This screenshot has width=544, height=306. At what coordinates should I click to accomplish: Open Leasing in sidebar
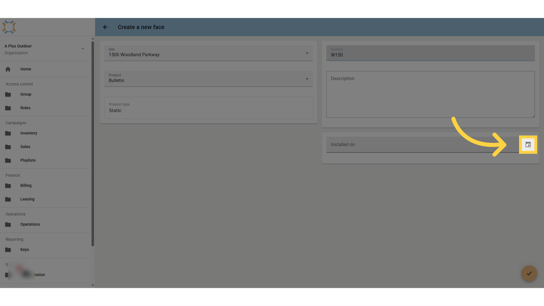45,199
